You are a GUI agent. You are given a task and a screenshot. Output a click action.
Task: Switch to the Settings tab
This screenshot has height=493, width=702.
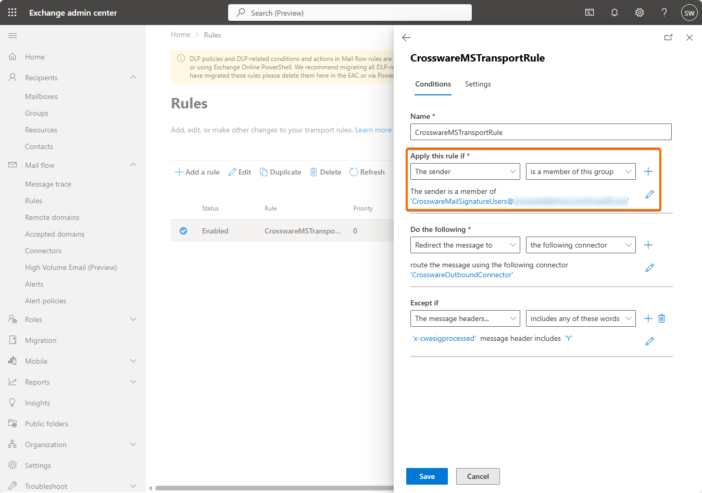coord(478,84)
